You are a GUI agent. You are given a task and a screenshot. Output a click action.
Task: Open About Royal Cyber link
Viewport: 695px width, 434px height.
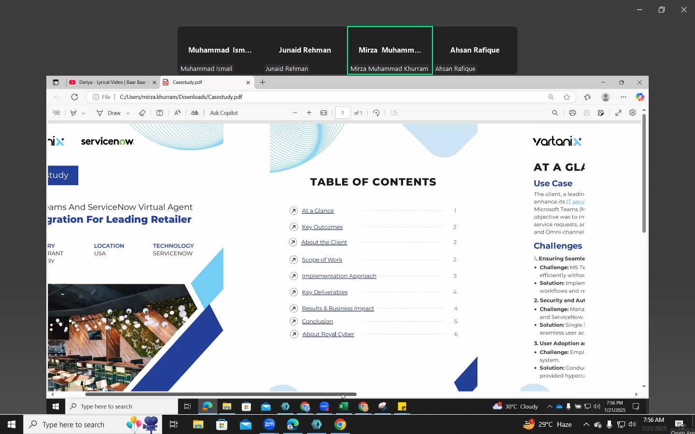coord(328,335)
